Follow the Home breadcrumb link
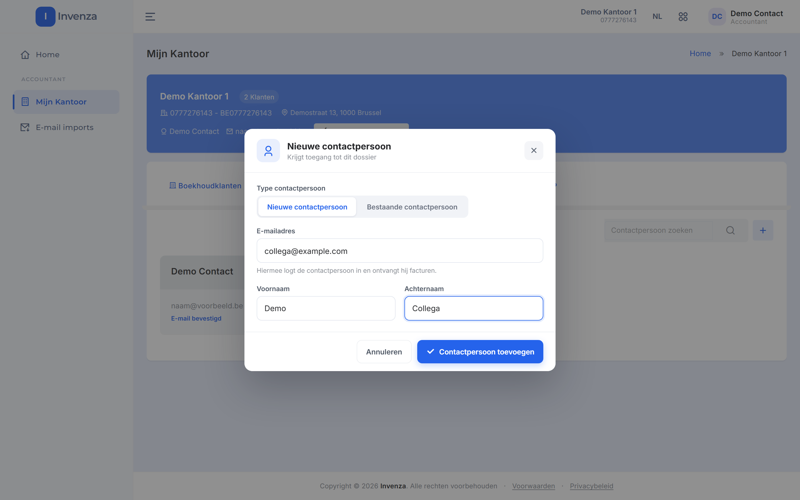Image resolution: width=800 pixels, height=500 pixels. [x=700, y=54]
